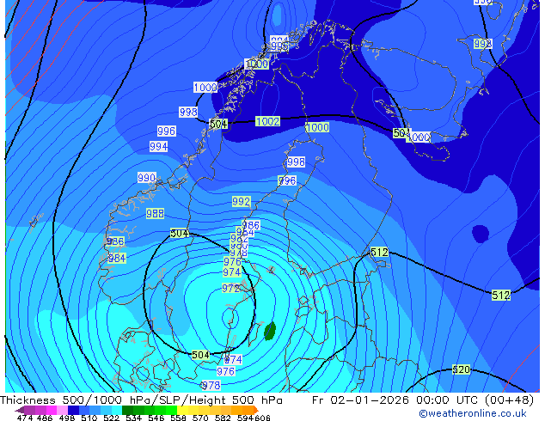Click the 988 isobar label over Norway

tap(155, 213)
